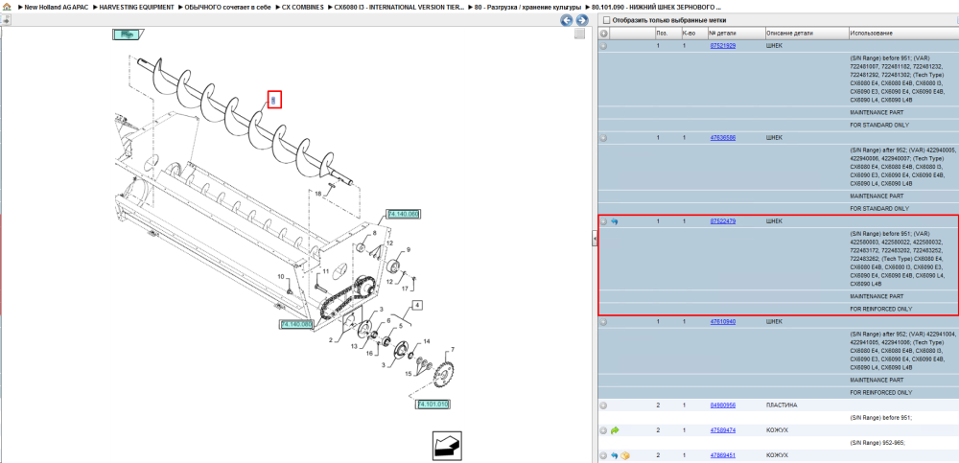
Task: Click the 'ПЛАСТИНА' description cell
Action: click(782, 405)
